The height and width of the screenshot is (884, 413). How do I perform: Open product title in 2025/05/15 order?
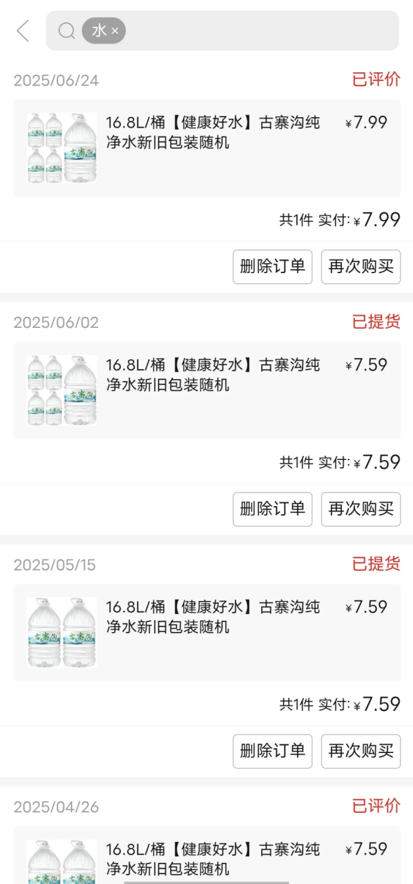tap(213, 617)
